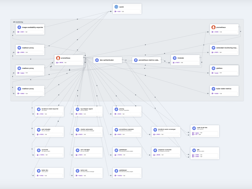Click the terraform-auto-converger card title
The image size is (252, 189).
click(x=167, y=129)
